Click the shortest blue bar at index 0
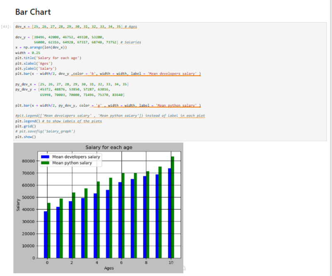Image resolution: width=332 pixels, height=276 pixels. 46,234
